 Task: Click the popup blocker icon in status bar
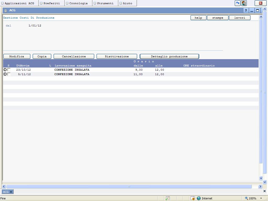click(x=192, y=198)
